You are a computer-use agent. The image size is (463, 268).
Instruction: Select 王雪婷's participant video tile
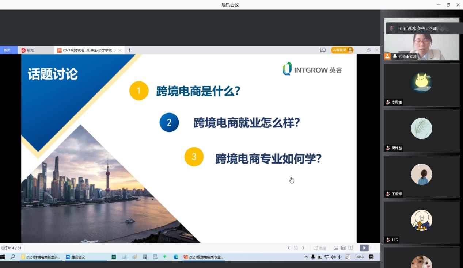[x=421, y=177]
